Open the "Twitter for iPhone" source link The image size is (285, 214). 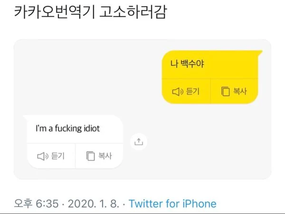172,204
